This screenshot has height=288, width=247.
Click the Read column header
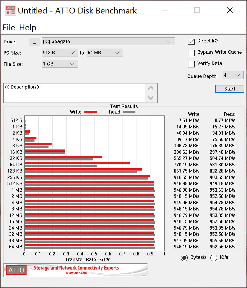point(230,114)
